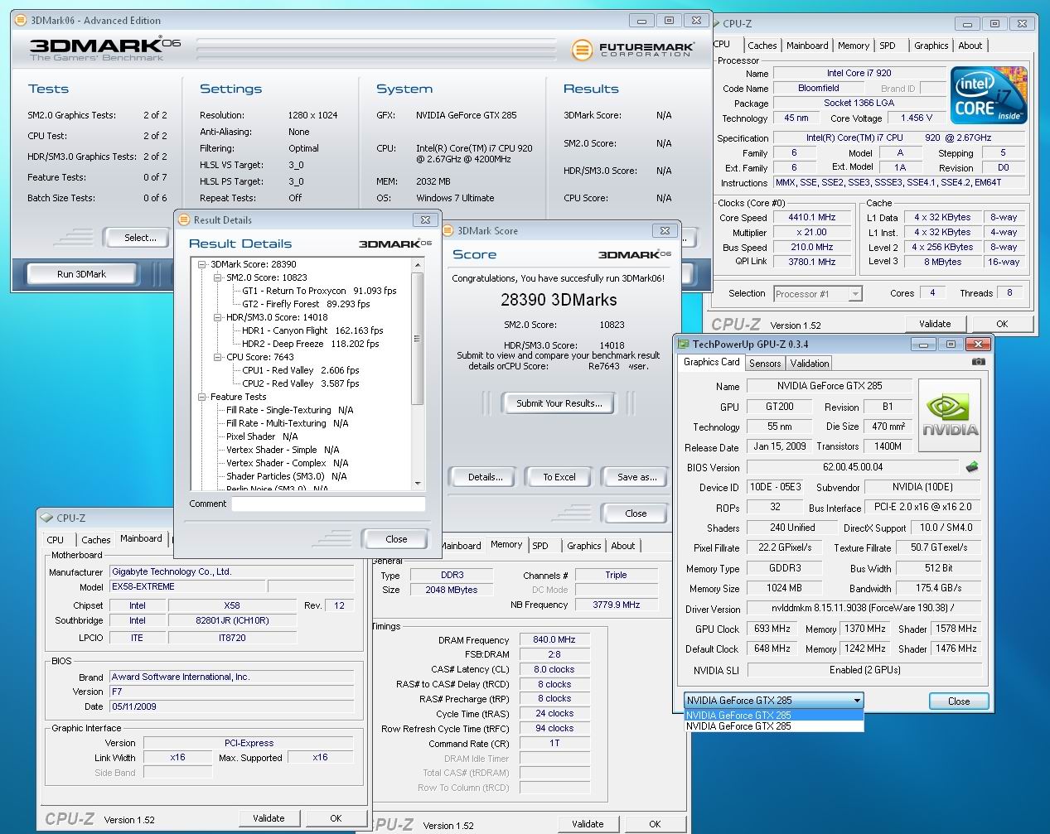Select the Pixel Shader N/A row
Image resolution: width=1050 pixels, height=834 pixels.
[262, 436]
